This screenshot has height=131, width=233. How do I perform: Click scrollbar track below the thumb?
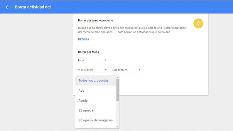click(118, 113)
